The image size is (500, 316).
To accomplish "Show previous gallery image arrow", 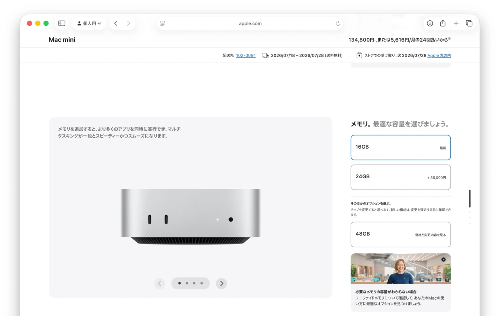I will [159, 283].
